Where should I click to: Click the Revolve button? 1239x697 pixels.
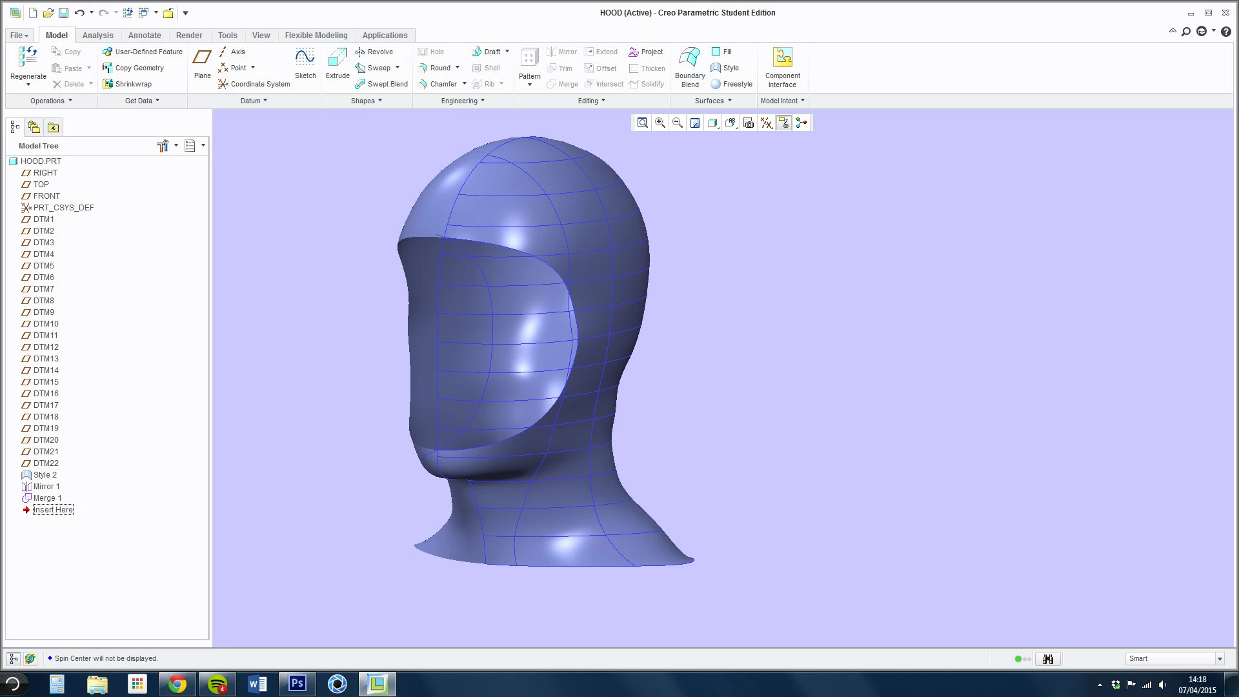pos(374,52)
